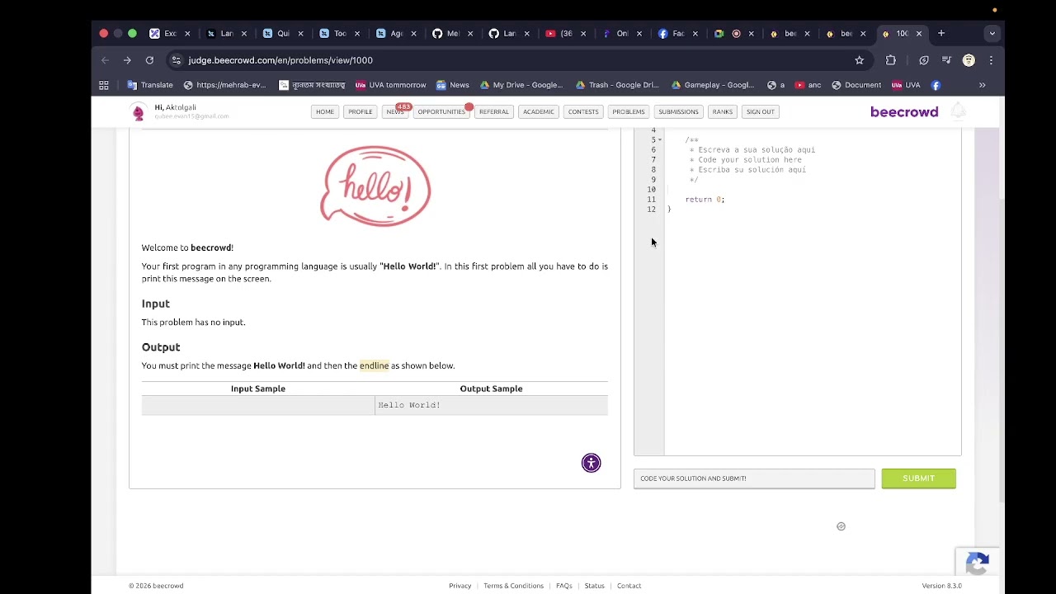Open the Document bookmark
Screen dimensions: 1056x594
(x=856, y=85)
